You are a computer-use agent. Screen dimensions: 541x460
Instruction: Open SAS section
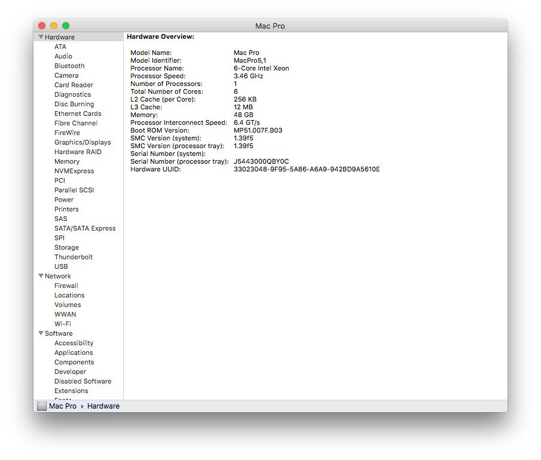click(x=61, y=219)
